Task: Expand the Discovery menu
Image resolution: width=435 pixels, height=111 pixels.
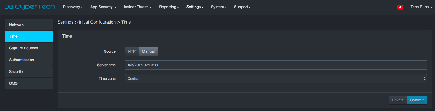Action: (73, 7)
